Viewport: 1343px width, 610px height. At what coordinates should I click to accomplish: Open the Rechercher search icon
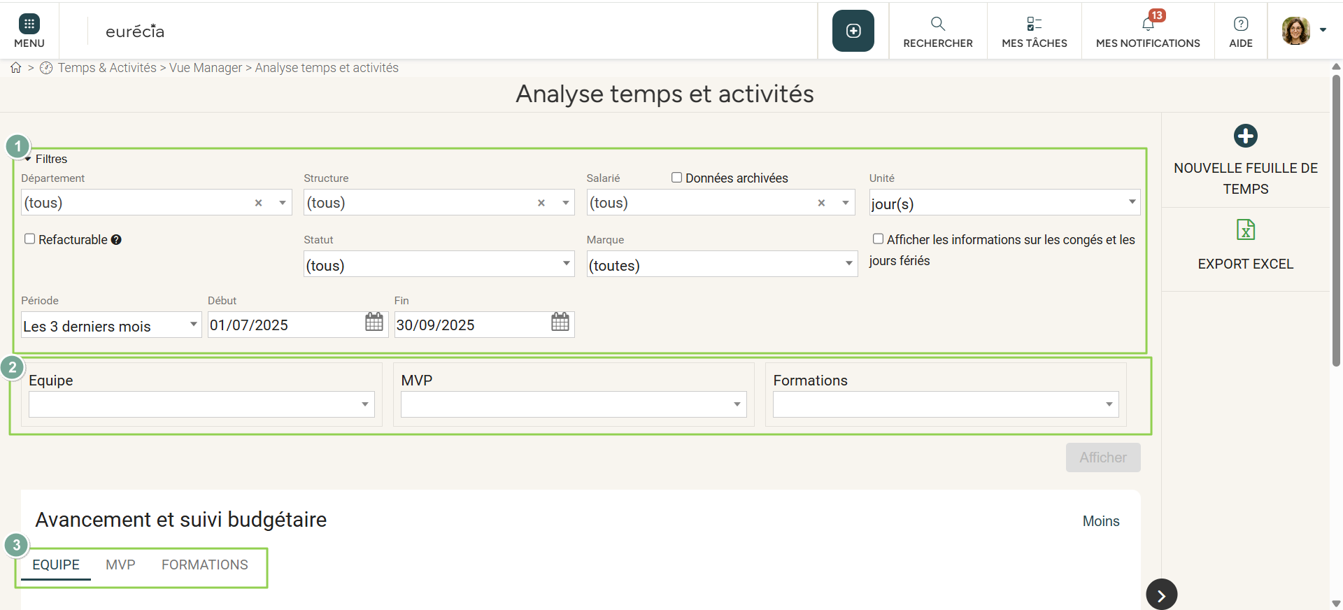click(x=937, y=24)
